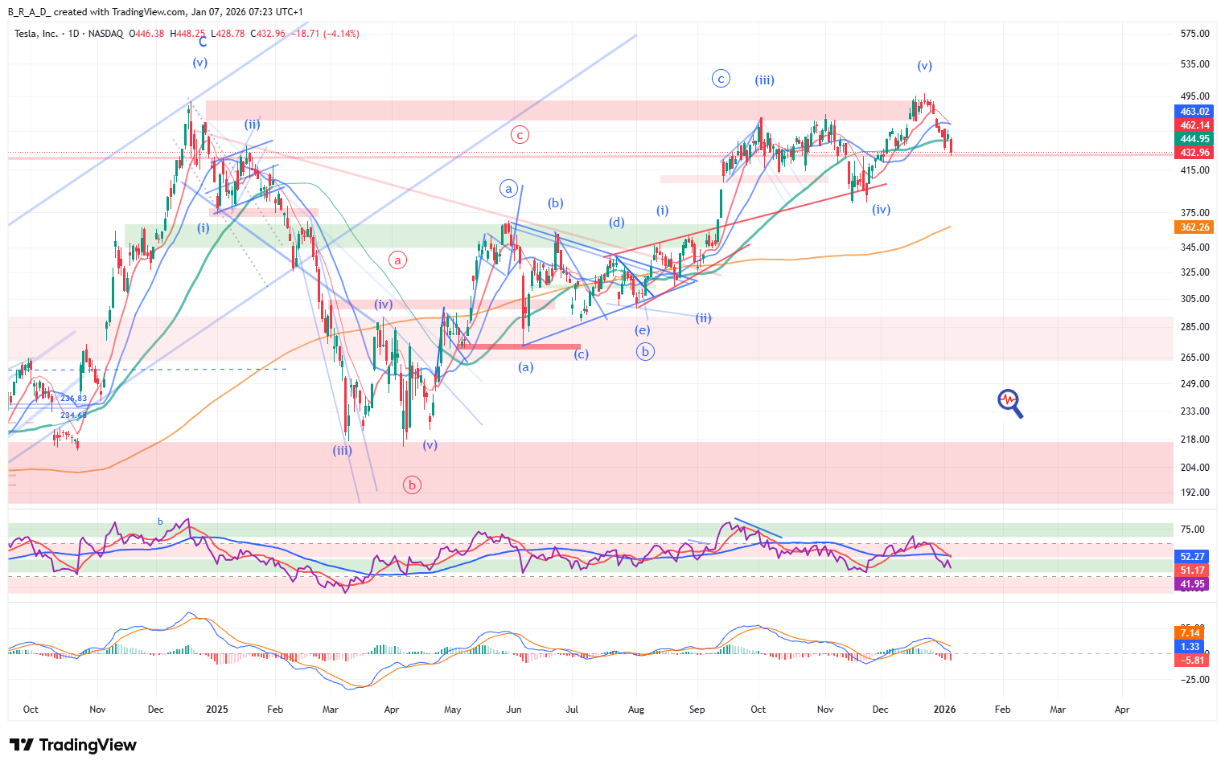Click the blue circled 'c' wave marker
The width and height of the screenshot is (1225, 769).
coord(721,78)
